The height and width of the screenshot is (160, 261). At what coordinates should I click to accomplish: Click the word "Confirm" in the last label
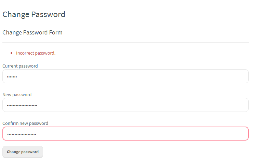pyautogui.click(x=10, y=123)
